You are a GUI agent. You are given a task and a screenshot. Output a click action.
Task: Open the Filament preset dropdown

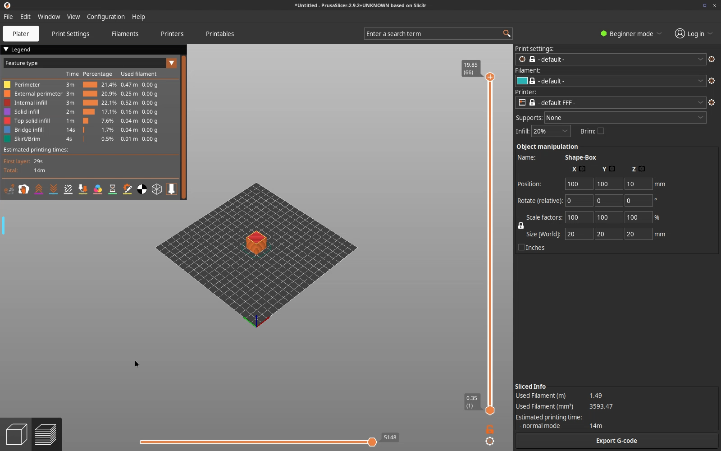click(x=611, y=81)
